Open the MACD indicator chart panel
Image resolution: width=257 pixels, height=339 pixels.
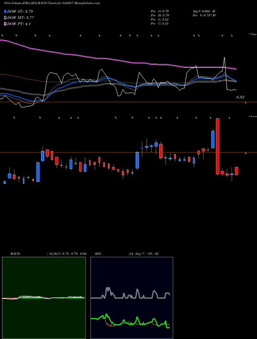pos(44,298)
